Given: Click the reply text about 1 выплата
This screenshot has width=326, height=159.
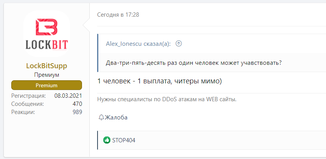Looking at the screenshot, I should [159, 81].
